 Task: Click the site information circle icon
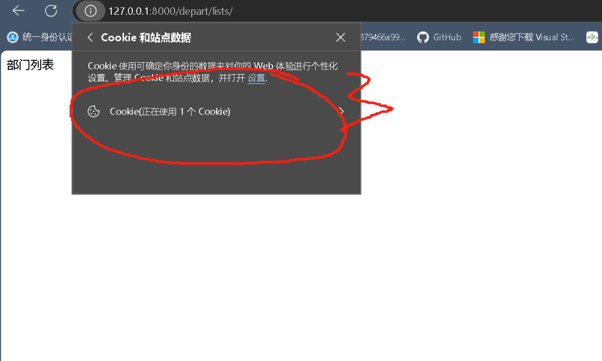tap(91, 11)
